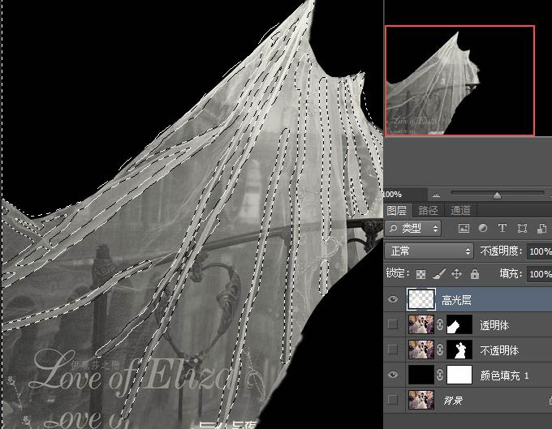Screen dimensions: 552x429
Task: Show the 背景 layer visibility box
Action: click(393, 400)
